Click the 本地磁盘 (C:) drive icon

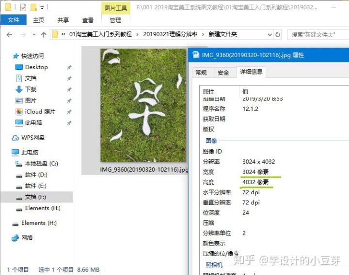19,164
